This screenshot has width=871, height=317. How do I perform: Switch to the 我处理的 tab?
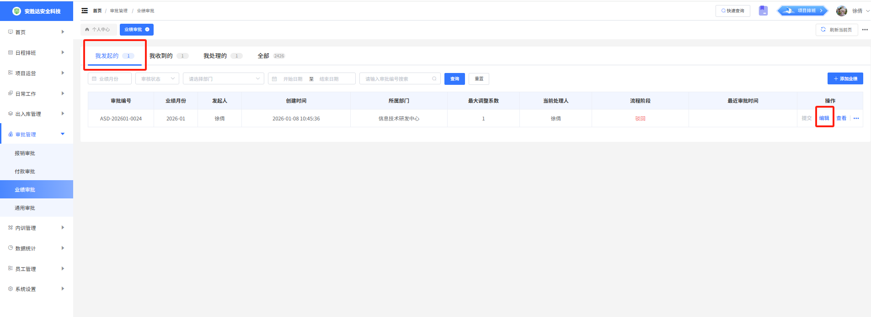[x=223, y=56]
